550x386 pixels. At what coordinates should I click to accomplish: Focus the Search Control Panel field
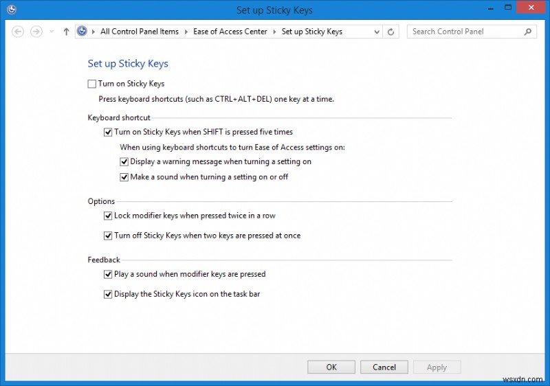[x=472, y=32]
